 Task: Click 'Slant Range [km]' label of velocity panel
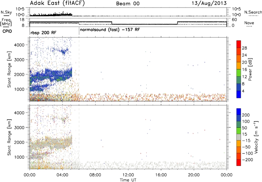[x=9, y=137]
